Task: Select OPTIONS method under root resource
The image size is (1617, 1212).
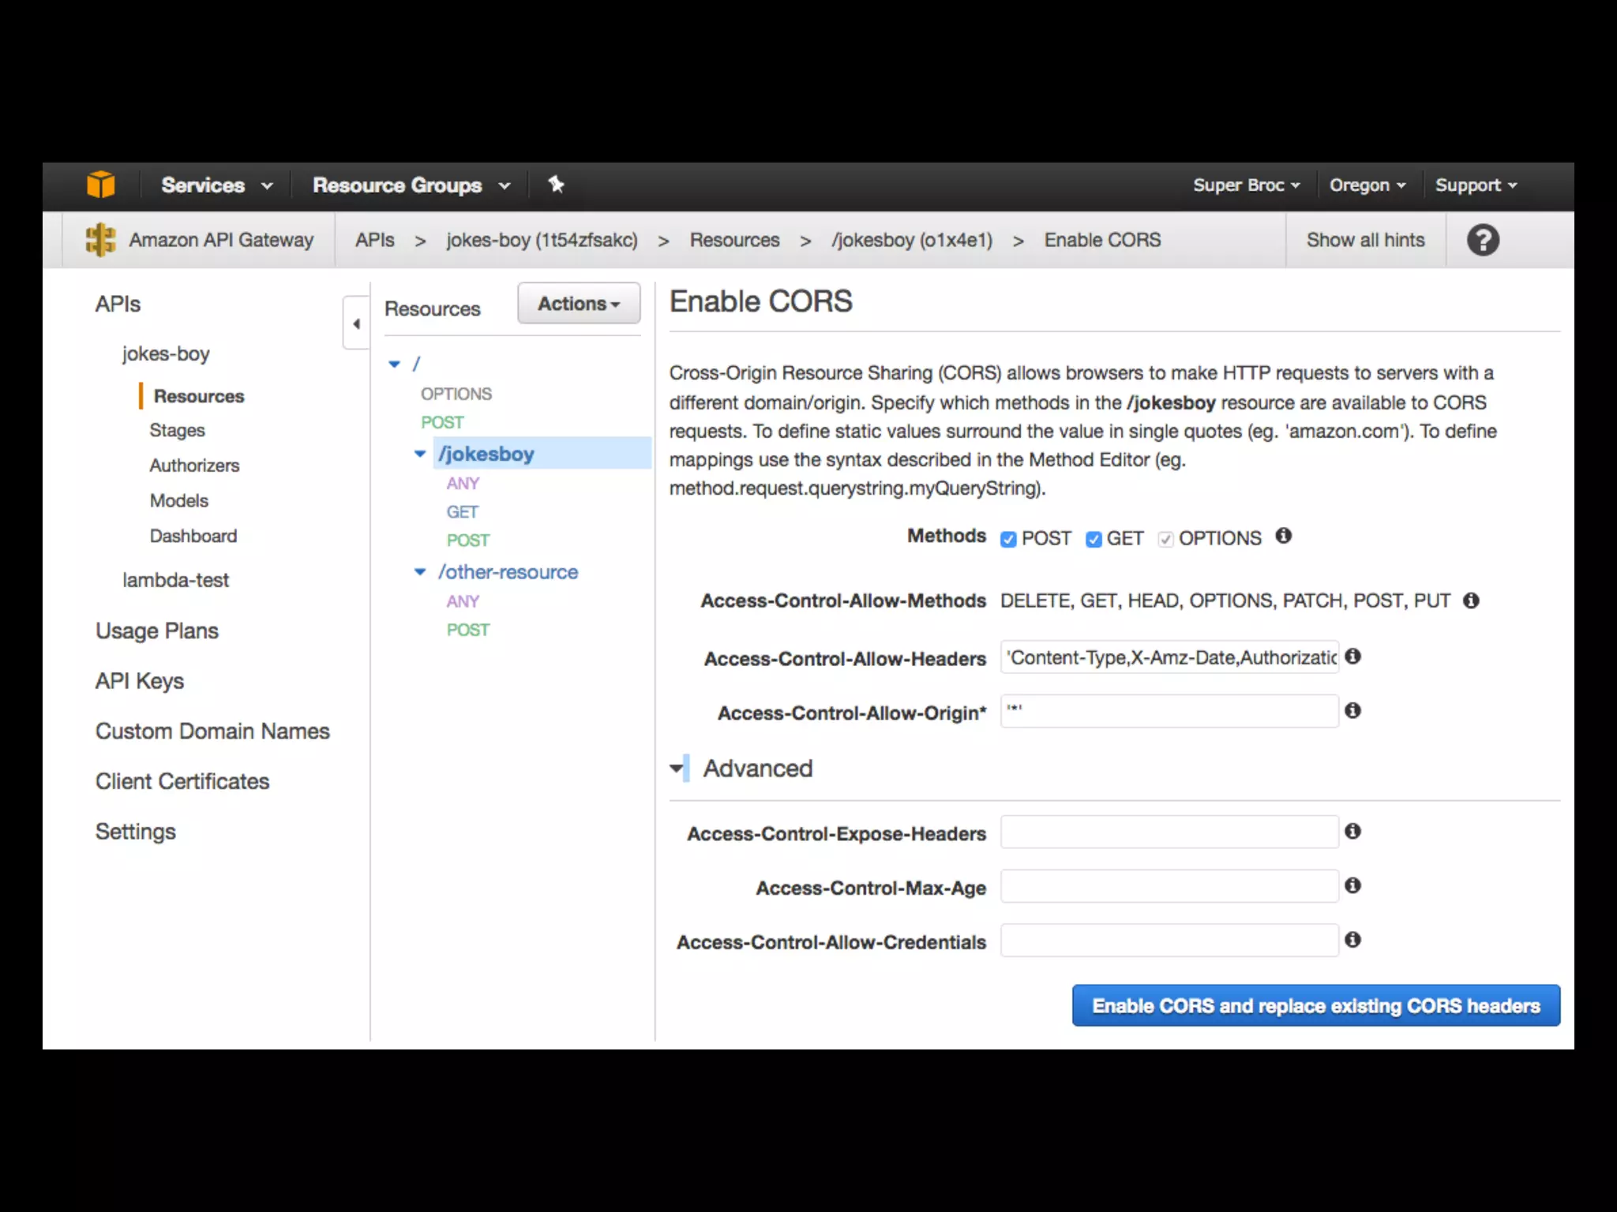Action: [x=456, y=394]
